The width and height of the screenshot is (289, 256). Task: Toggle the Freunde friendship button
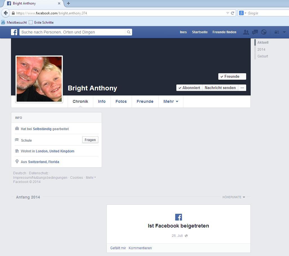coord(232,76)
